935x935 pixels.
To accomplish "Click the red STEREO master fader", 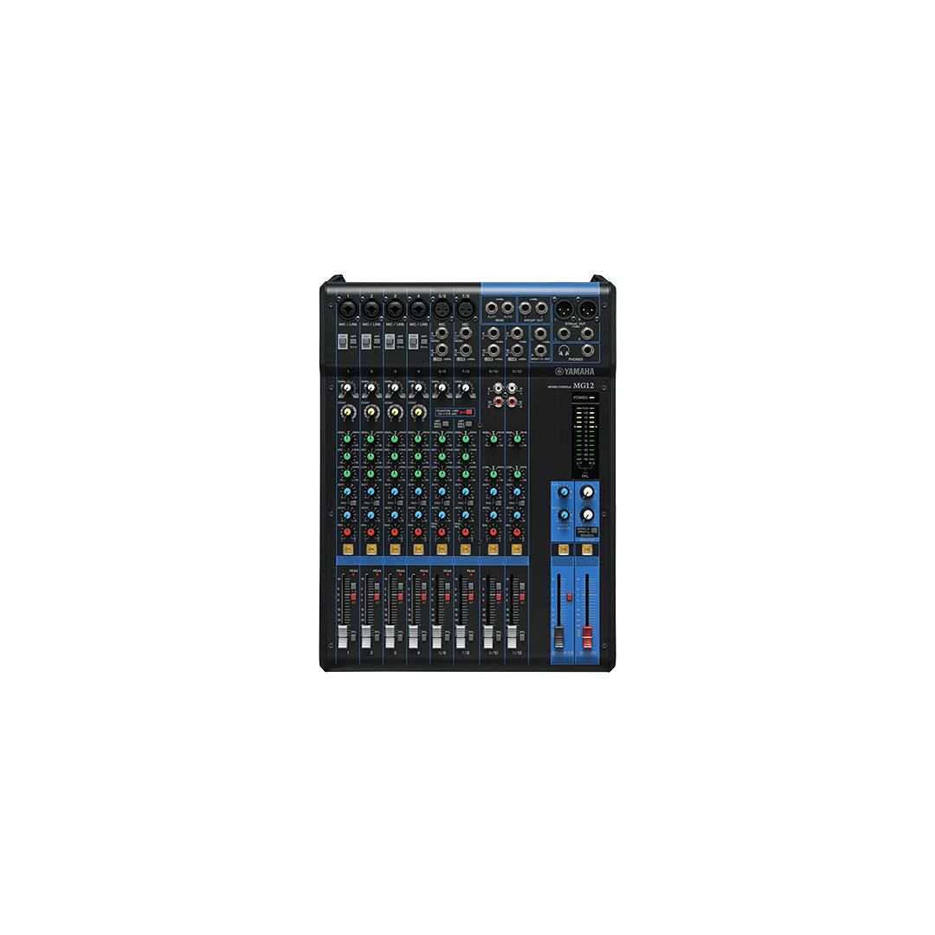I will [587, 636].
